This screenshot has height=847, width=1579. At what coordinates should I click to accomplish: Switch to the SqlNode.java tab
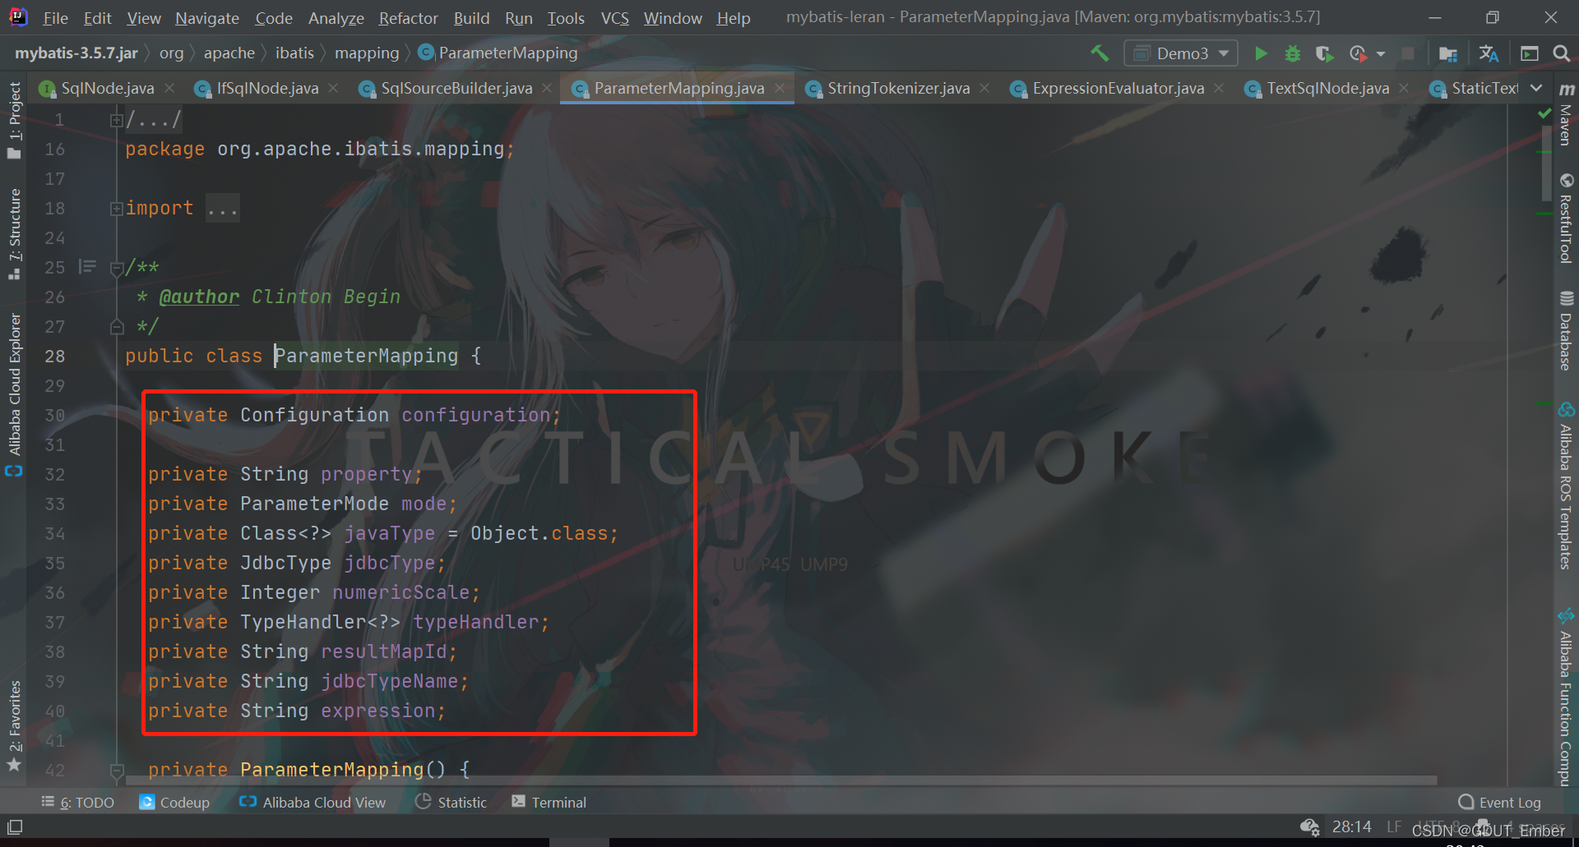(x=107, y=88)
